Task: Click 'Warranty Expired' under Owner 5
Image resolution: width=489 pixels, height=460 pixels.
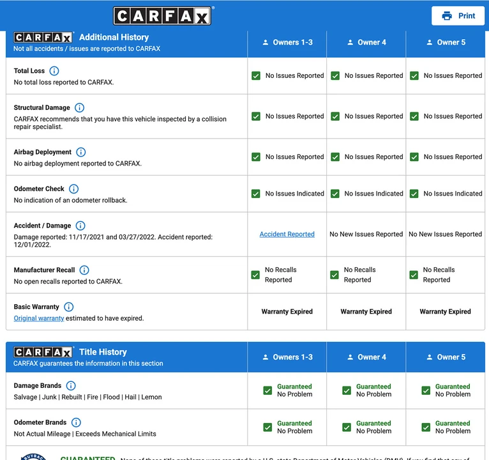Action: [446, 311]
